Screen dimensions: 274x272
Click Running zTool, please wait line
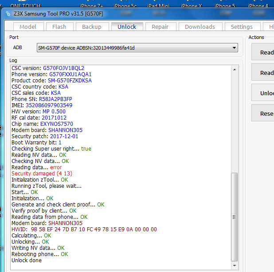47,186
